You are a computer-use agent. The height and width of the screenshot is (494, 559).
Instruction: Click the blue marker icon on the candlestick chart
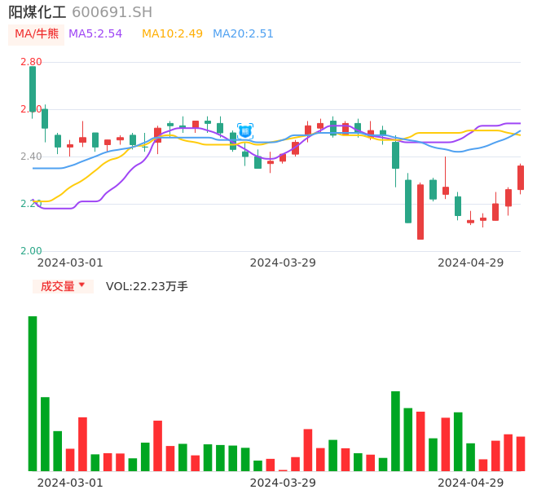click(245, 130)
